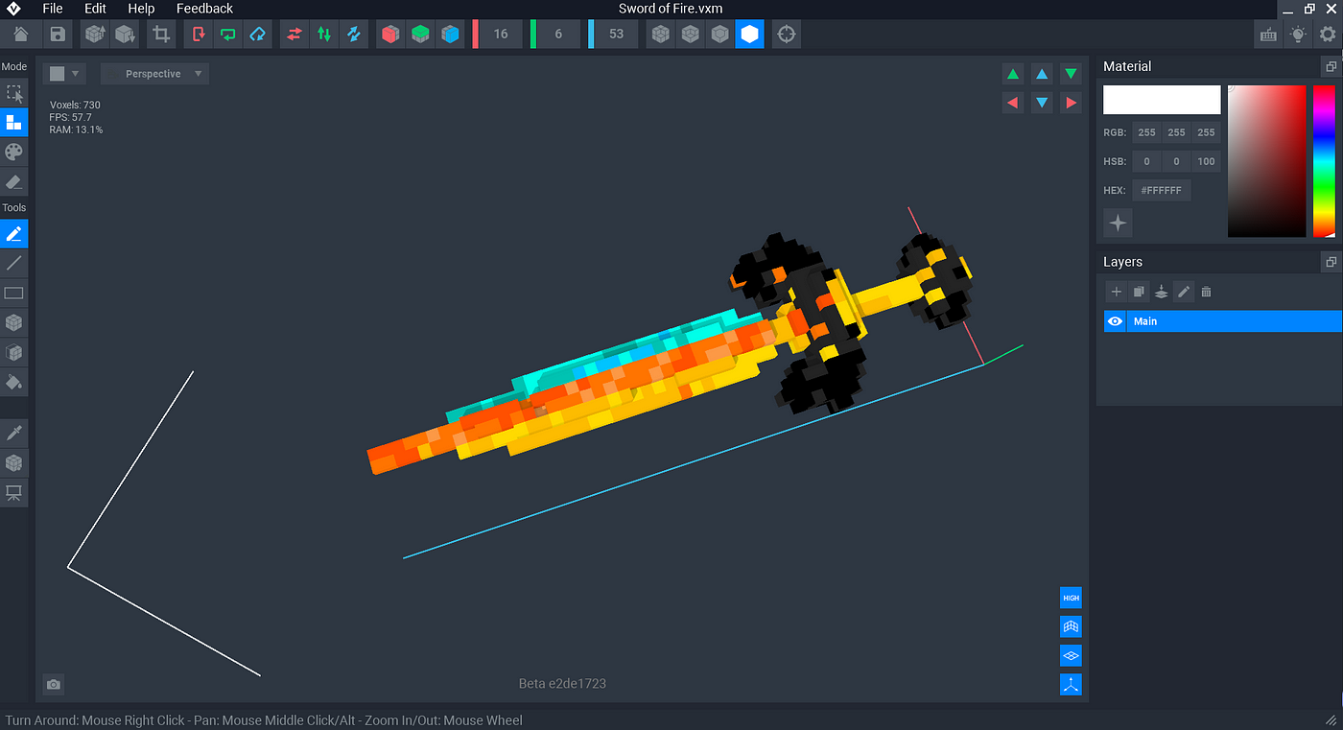
Task: Rename layer with pencil icon
Action: point(1184,292)
